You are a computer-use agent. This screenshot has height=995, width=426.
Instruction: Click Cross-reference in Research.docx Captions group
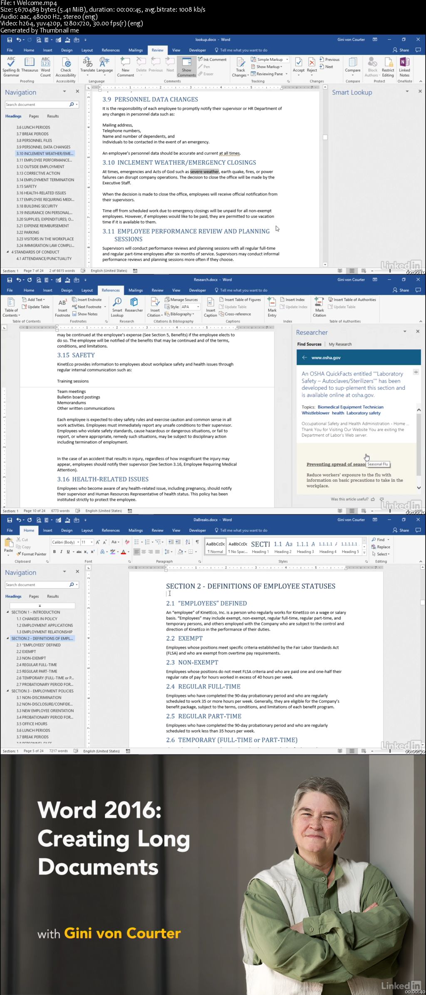pyautogui.click(x=235, y=314)
